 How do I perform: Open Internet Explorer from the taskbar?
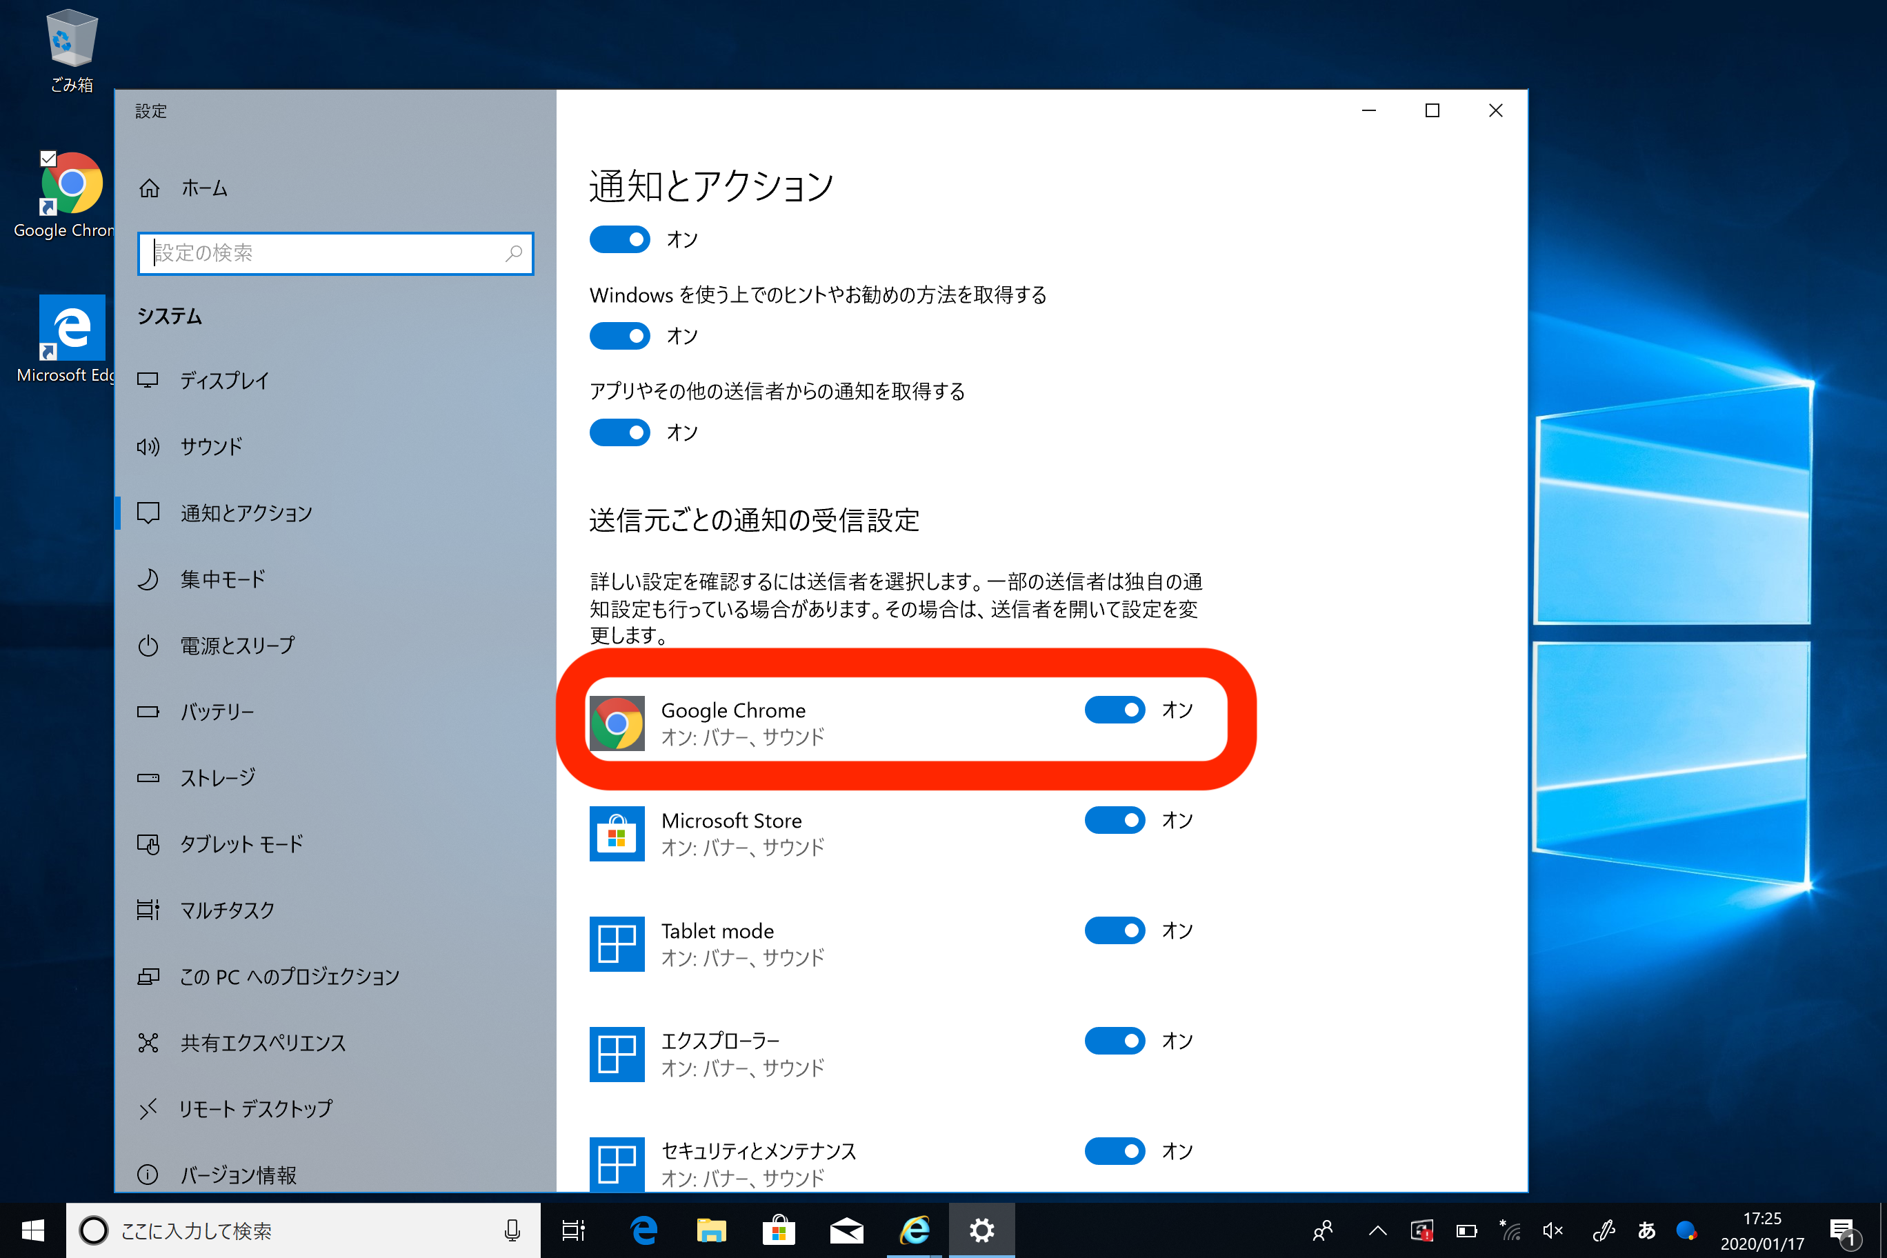point(915,1230)
